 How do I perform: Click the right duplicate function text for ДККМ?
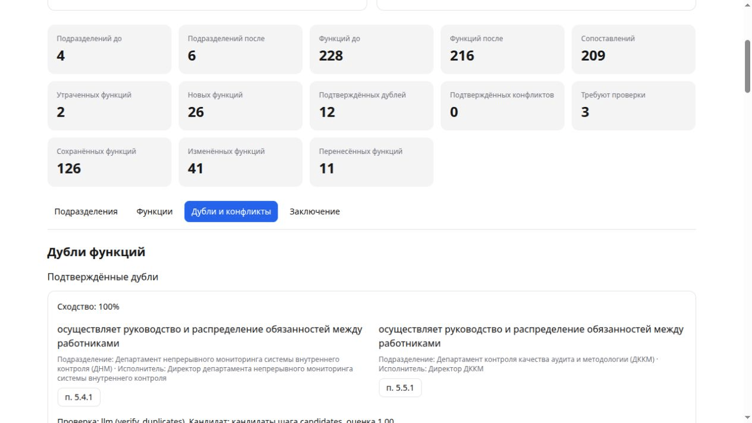coord(531,336)
